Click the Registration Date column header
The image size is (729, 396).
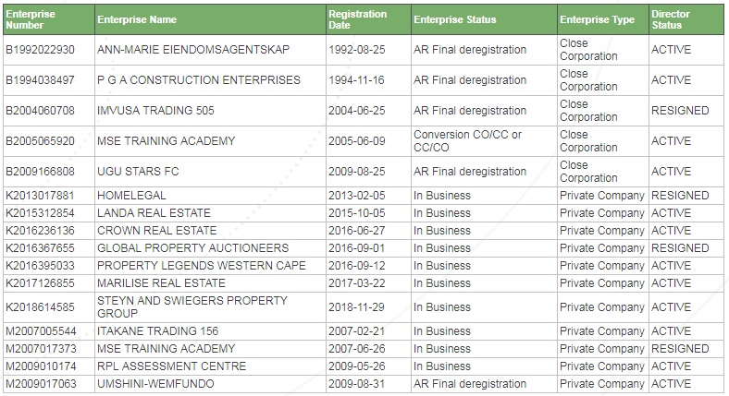click(357, 19)
